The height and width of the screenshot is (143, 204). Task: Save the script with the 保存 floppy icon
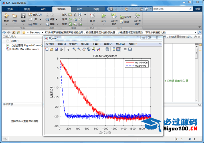pos(23,16)
